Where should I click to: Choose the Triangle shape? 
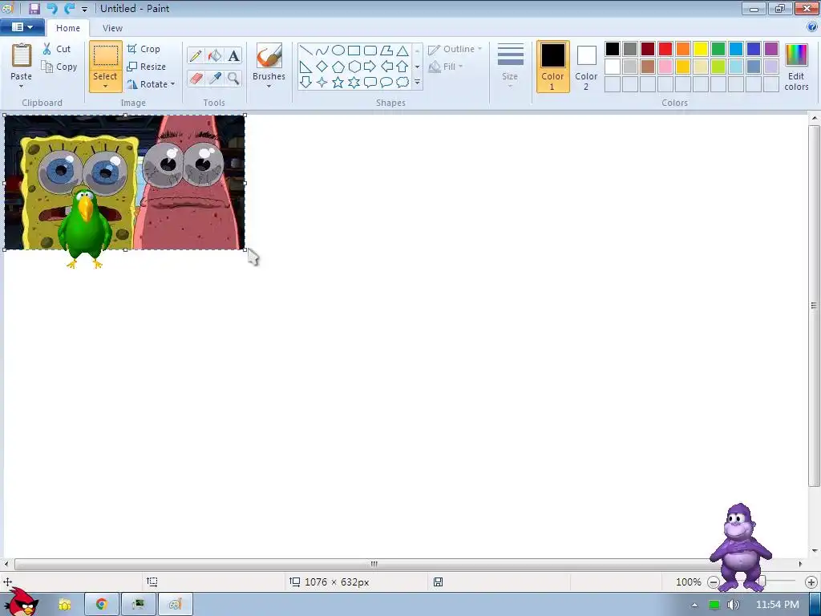(x=402, y=51)
